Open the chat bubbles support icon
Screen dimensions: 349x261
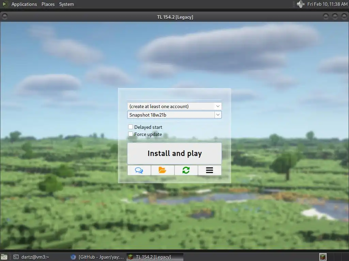(x=139, y=170)
